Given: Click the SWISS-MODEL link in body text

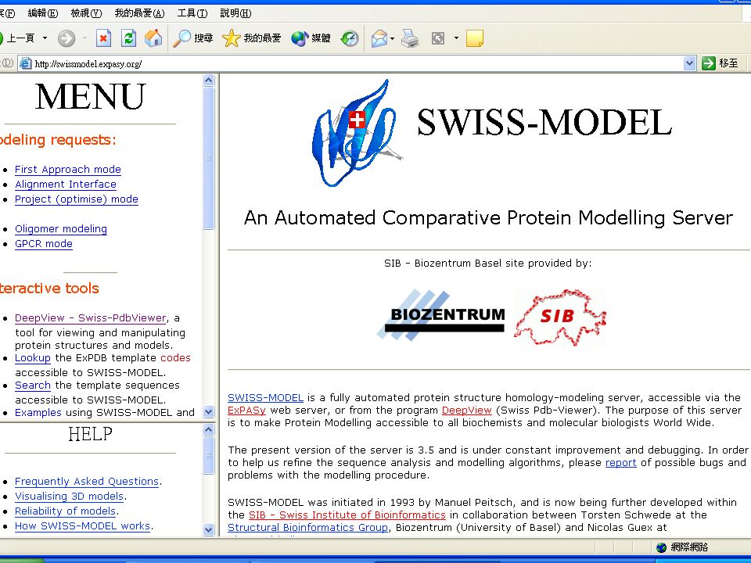Looking at the screenshot, I should [x=265, y=397].
